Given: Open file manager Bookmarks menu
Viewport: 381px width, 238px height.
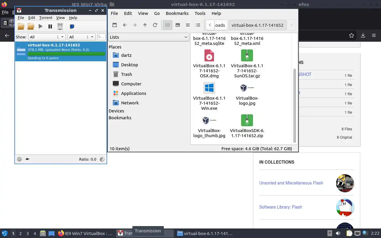Looking at the screenshot, I should (x=177, y=13).
